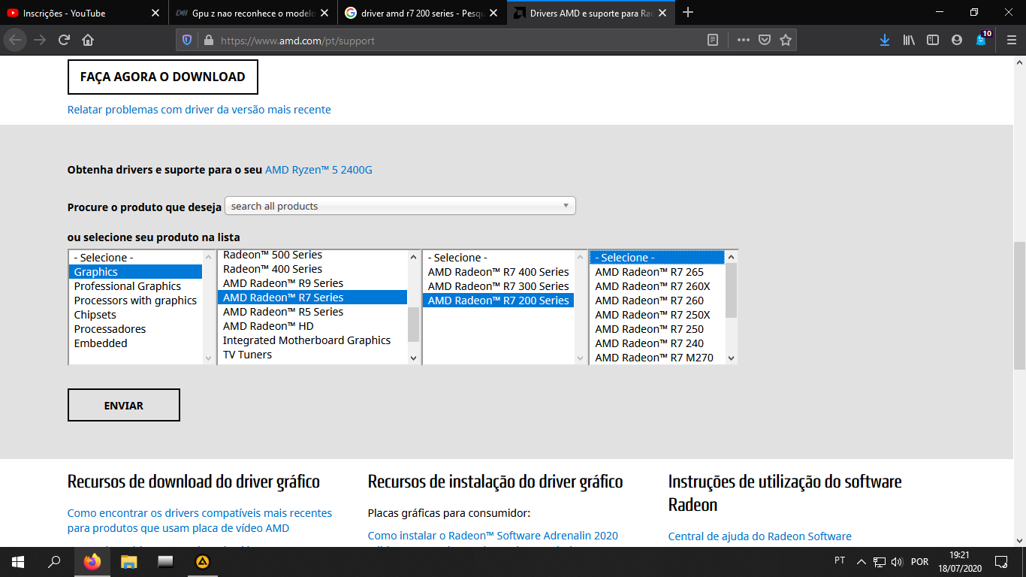Click the tracking protection shield icon
Viewport: 1026px width, 577px height.
pyautogui.click(x=188, y=41)
